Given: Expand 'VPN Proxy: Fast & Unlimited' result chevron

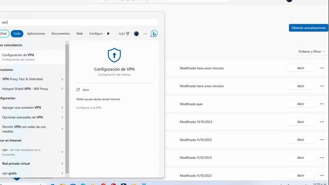Looking at the screenshot, I should [62, 79].
